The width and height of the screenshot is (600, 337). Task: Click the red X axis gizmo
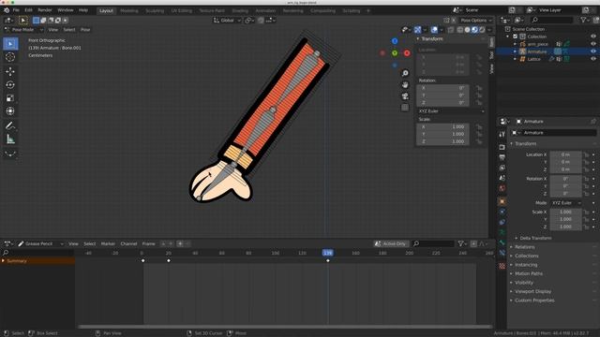click(x=407, y=53)
